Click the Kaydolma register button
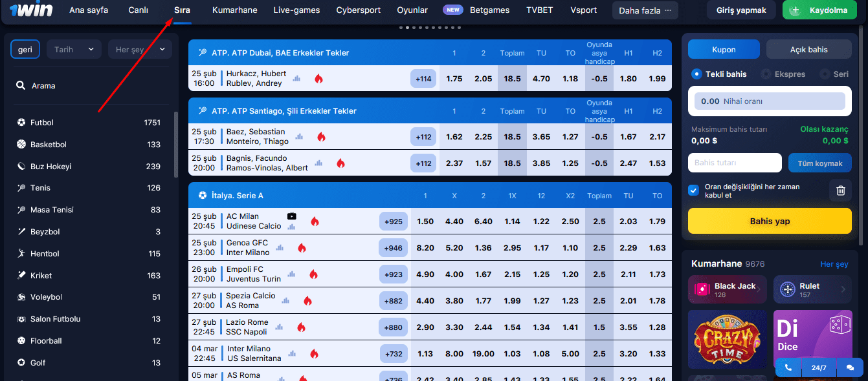The height and width of the screenshot is (381, 868). pyautogui.click(x=820, y=10)
